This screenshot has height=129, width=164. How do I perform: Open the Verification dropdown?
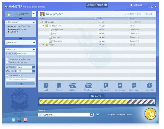pyautogui.click(x=33, y=67)
